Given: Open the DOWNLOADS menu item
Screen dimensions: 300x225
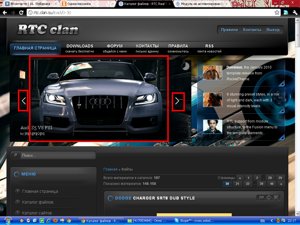Looking at the screenshot, I should 80,48.
